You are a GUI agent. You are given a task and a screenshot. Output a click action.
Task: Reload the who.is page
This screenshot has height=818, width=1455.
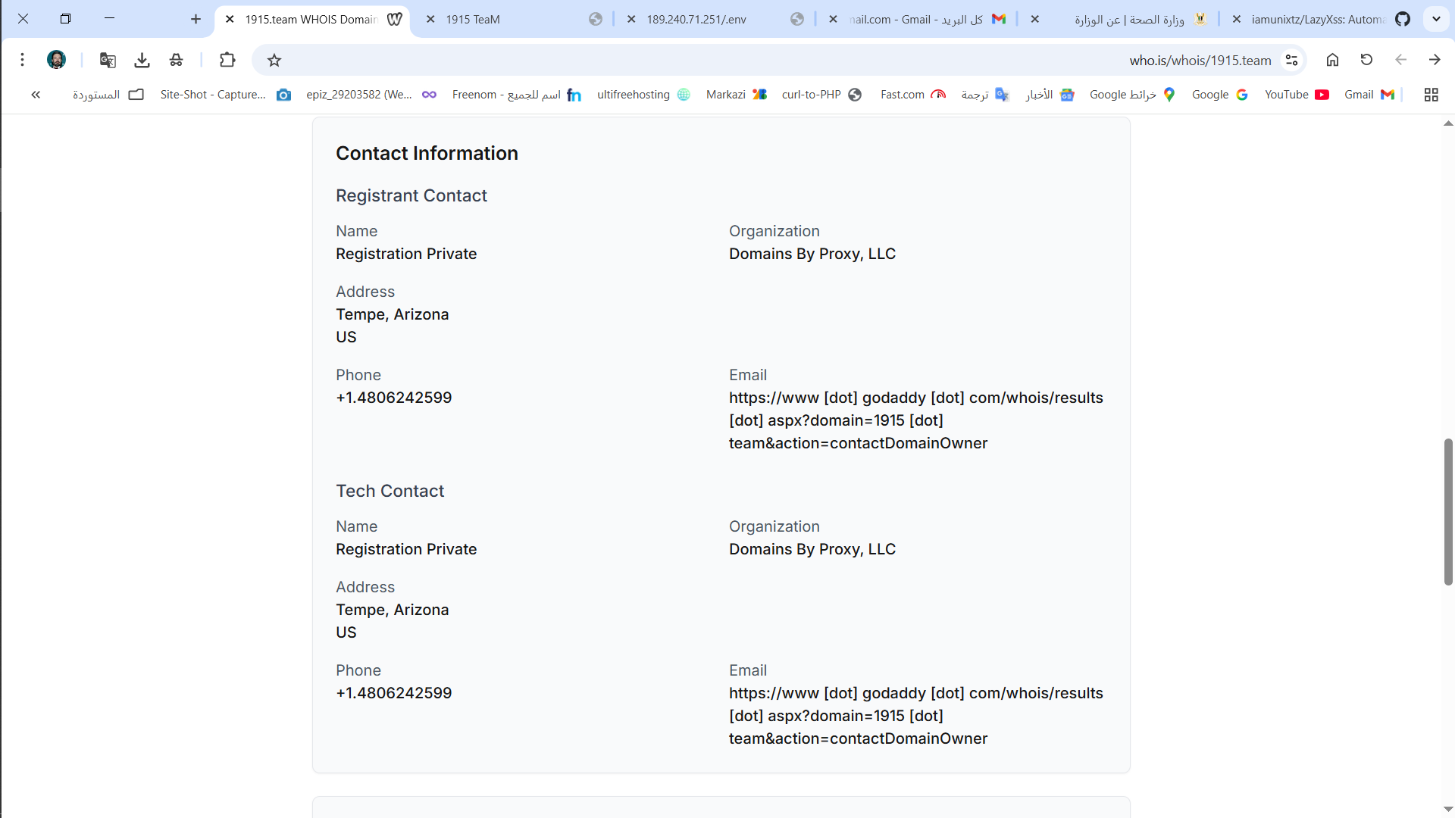point(1366,60)
